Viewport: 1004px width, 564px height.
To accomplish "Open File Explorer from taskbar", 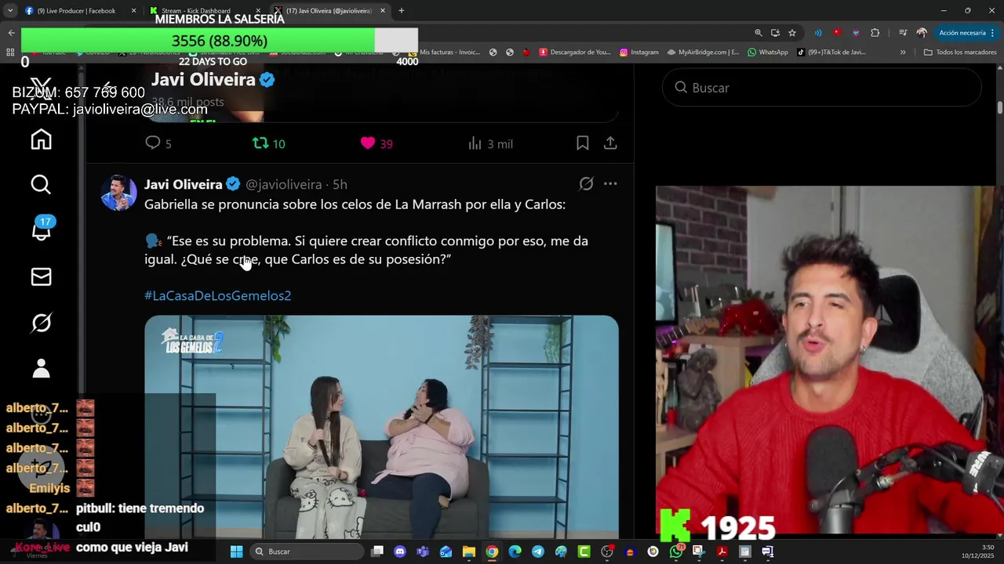I will coord(469,551).
